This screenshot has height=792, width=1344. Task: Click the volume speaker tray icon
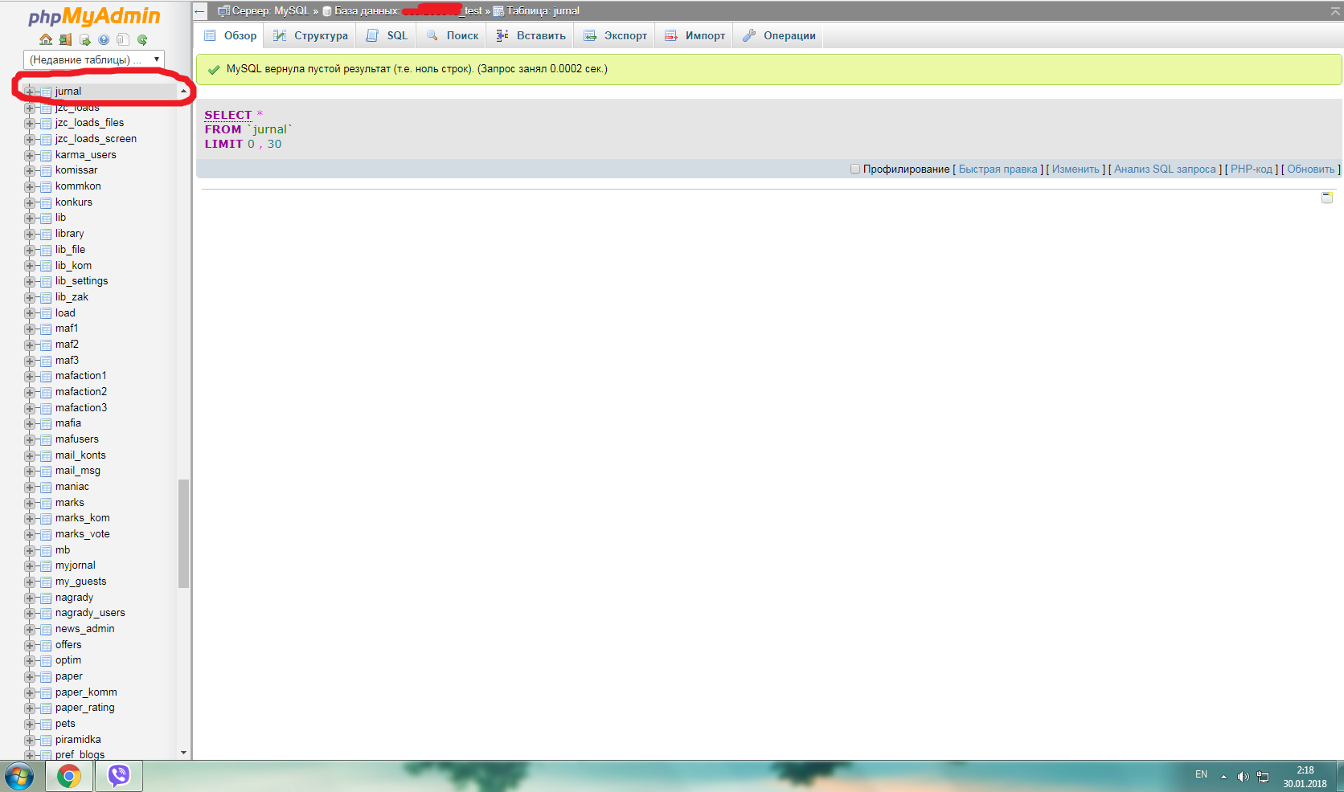point(1243,777)
